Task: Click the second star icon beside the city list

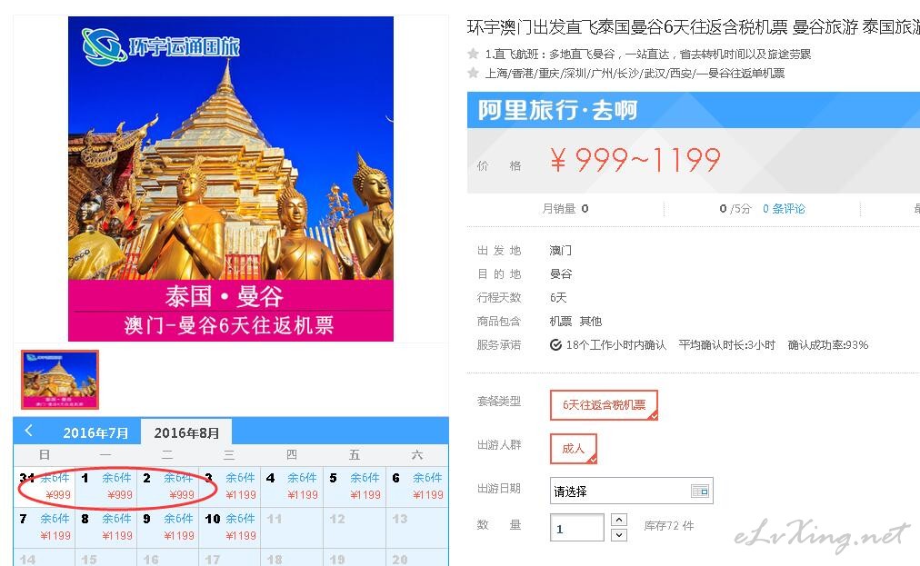Action: 473,73
